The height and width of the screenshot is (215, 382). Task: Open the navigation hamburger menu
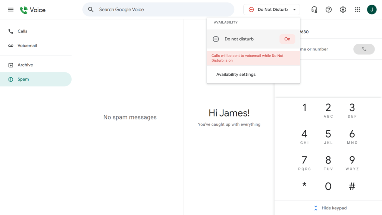click(10, 9)
